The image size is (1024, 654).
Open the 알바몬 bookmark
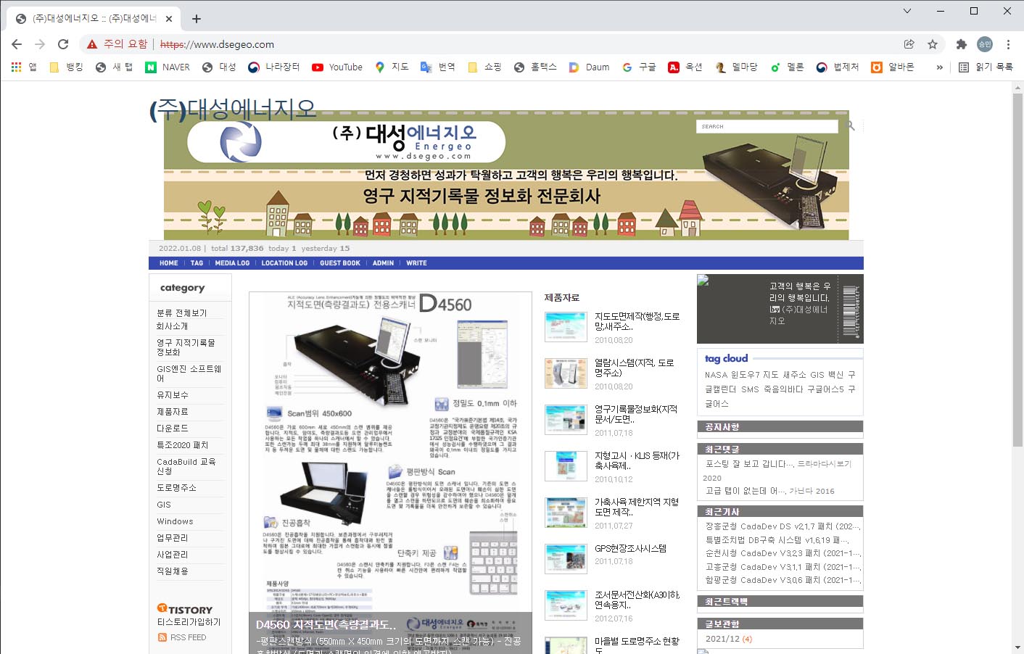tap(893, 67)
